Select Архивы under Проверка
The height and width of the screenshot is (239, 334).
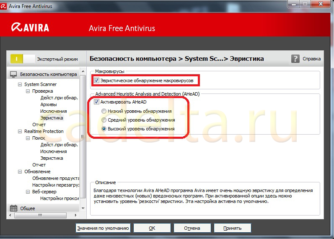pyautogui.click(x=49, y=104)
